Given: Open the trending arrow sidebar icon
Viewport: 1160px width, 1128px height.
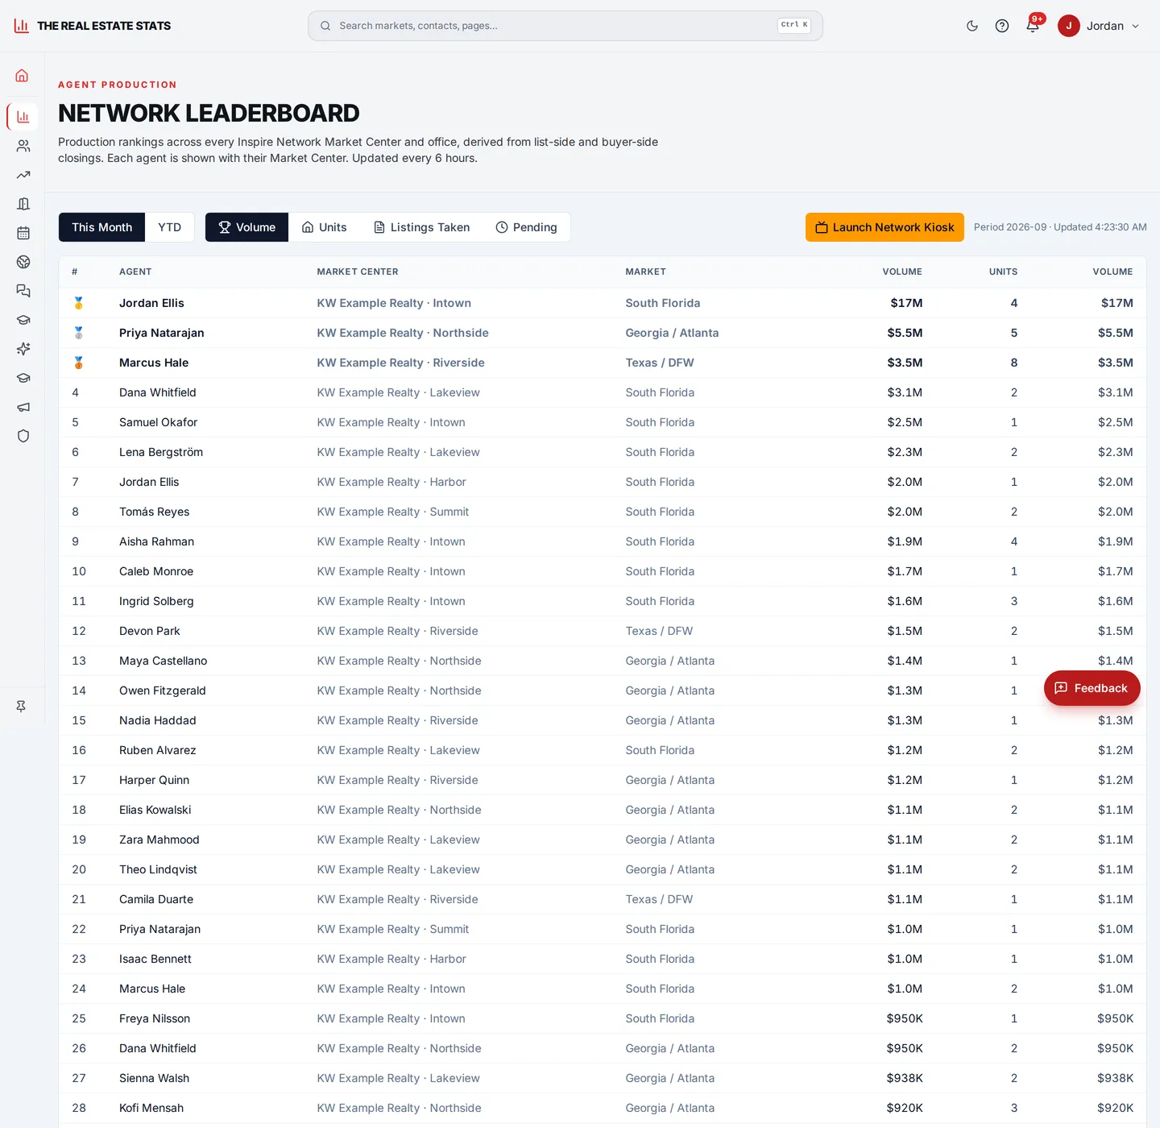Looking at the screenshot, I should [23, 175].
